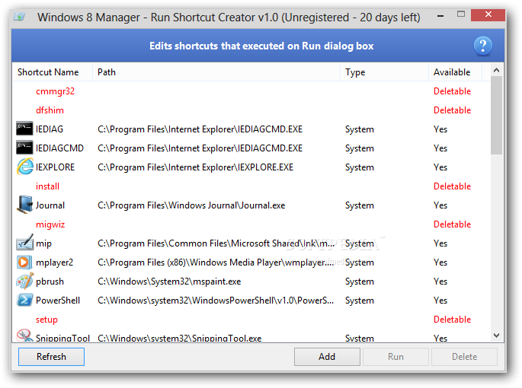Click Yes value in PowerShell row
The width and height of the screenshot is (522, 388).
pos(440,301)
